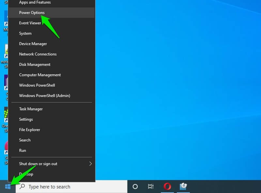Click the Windows Start button

pyautogui.click(x=8, y=187)
